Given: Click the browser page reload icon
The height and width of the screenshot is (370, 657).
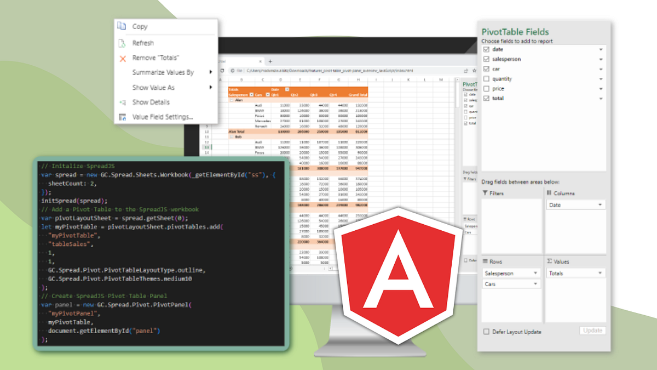Looking at the screenshot, I should [221, 71].
